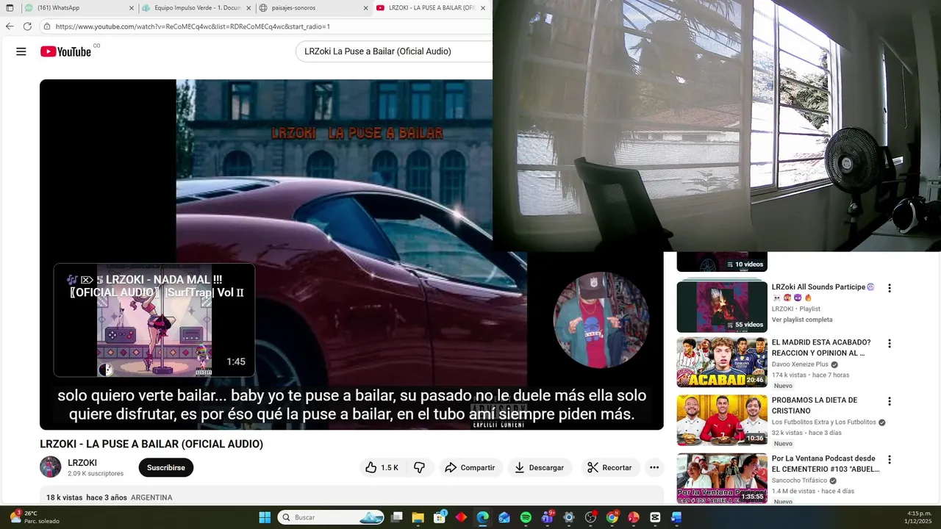Open the YouTube hamburger guide menu
This screenshot has height=529, width=941.
pyautogui.click(x=21, y=51)
